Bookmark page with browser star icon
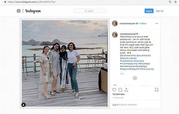This screenshot has height=114, width=179. pyautogui.click(x=176, y=2)
